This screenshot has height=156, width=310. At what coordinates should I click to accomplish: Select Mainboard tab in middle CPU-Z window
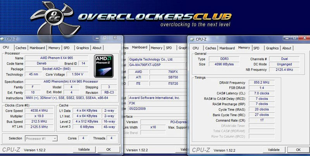139,47
